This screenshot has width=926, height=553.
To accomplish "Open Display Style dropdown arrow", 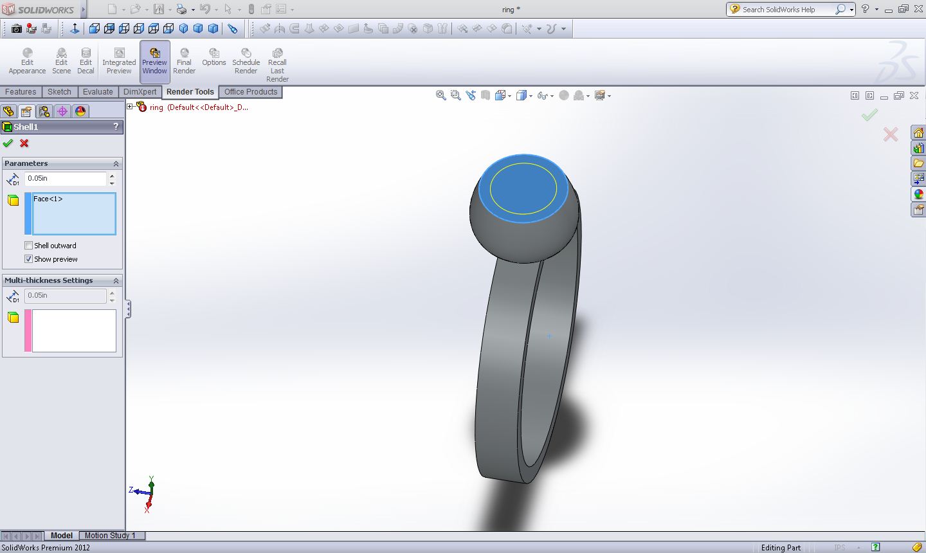I will (x=531, y=96).
